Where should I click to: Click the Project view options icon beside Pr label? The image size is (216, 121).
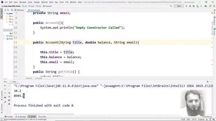(12, 10)
